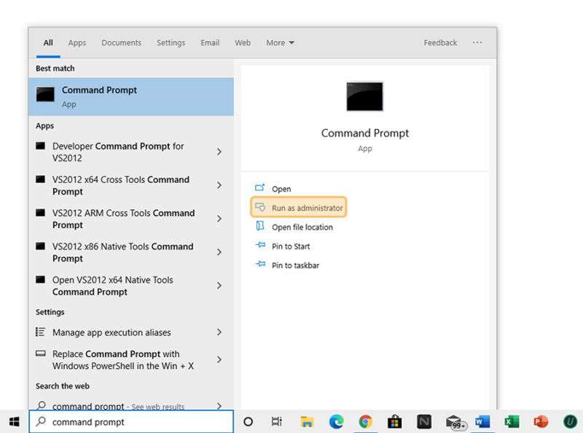Expand the More filter dropdown
Viewport: 583px width, 433px height.
281,43
